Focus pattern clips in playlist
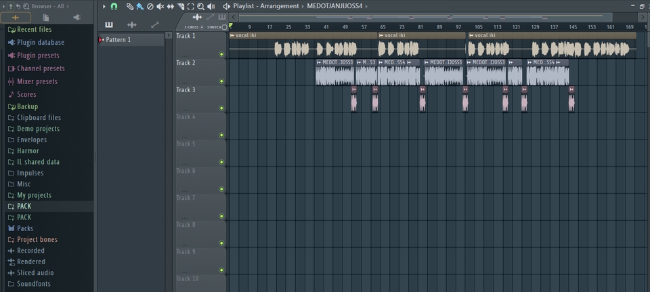The image size is (650, 292). [x=222, y=17]
